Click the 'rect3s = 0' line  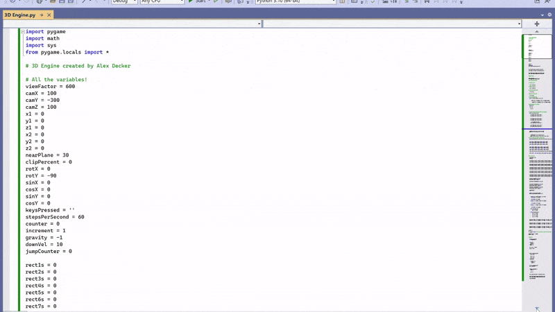coord(41,279)
